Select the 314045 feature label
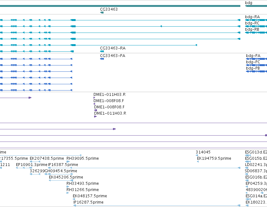267x207 pixels. [x=203, y=152]
